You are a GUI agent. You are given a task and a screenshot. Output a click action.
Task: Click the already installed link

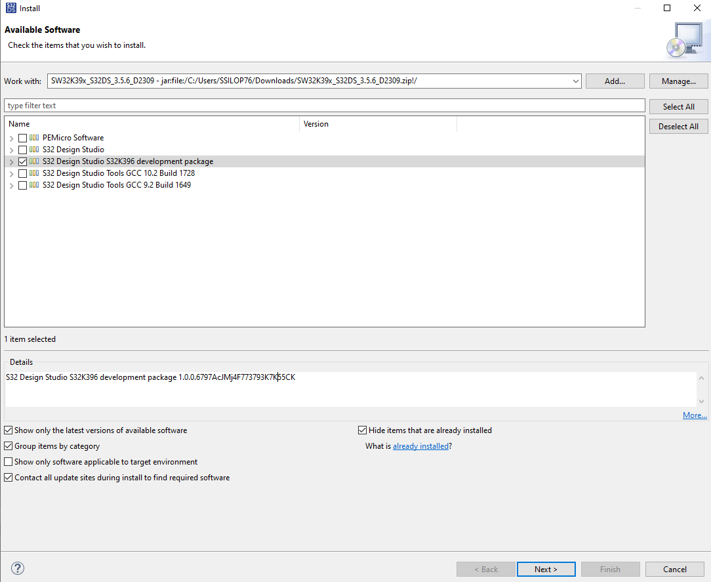420,446
